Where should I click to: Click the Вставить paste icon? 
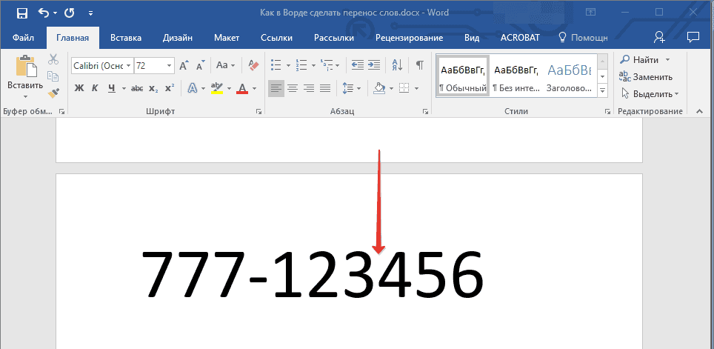point(25,66)
